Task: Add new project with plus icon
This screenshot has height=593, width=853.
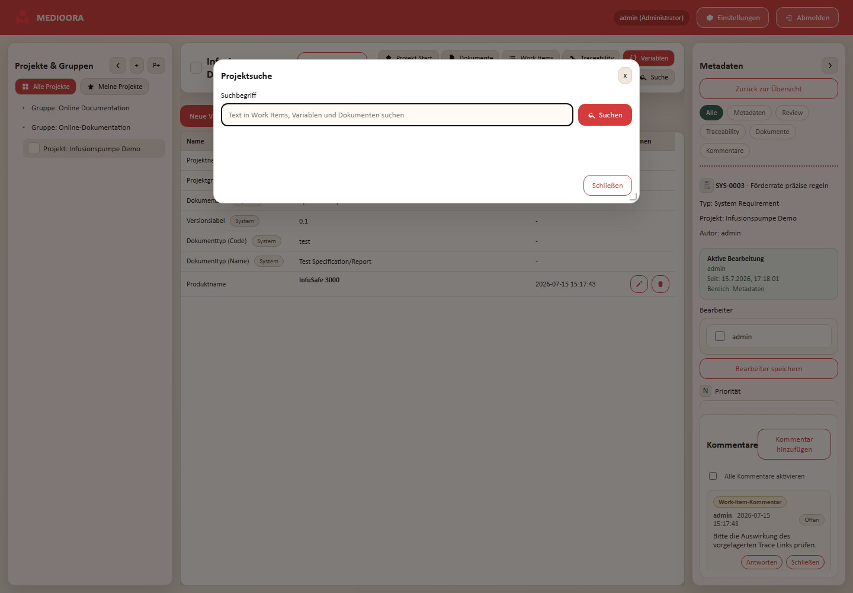Action: pyautogui.click(x=137, y=66)
